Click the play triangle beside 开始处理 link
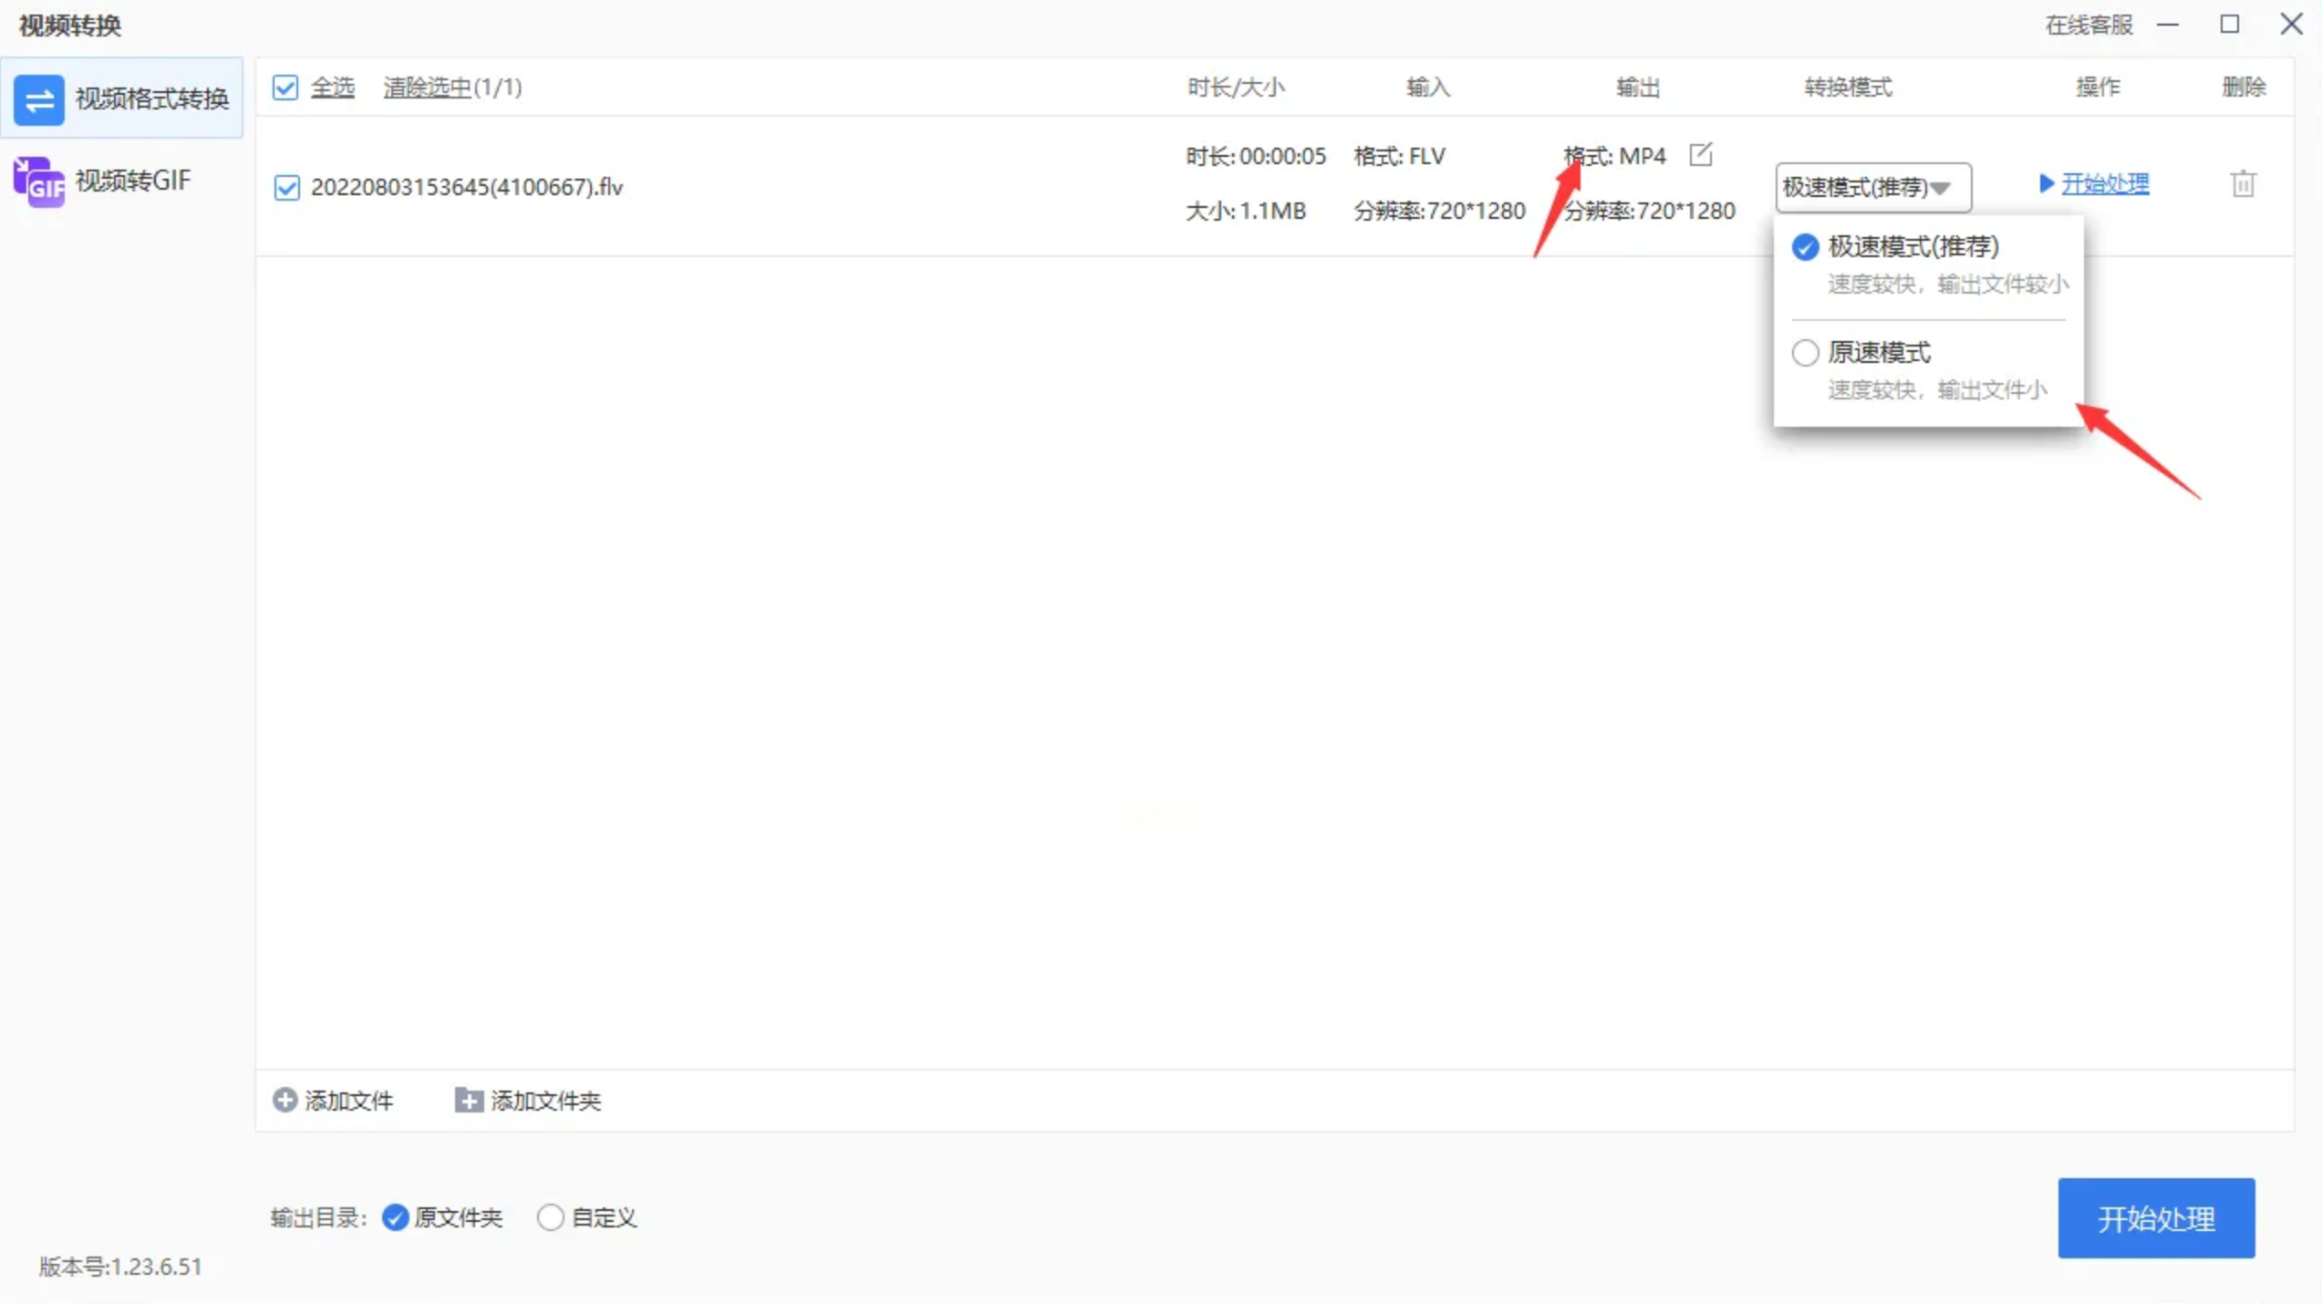Image resolution: width=2322 pixels, height=1304 pixels. point(2046,183)
